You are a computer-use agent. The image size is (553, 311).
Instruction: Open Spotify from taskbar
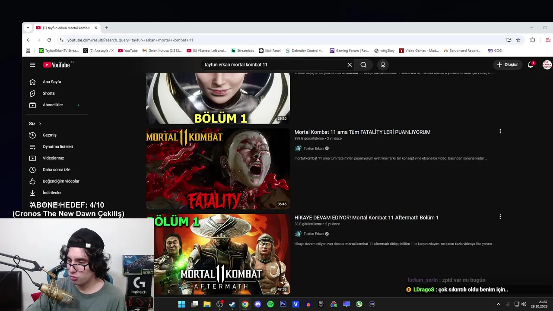point(270,304)
